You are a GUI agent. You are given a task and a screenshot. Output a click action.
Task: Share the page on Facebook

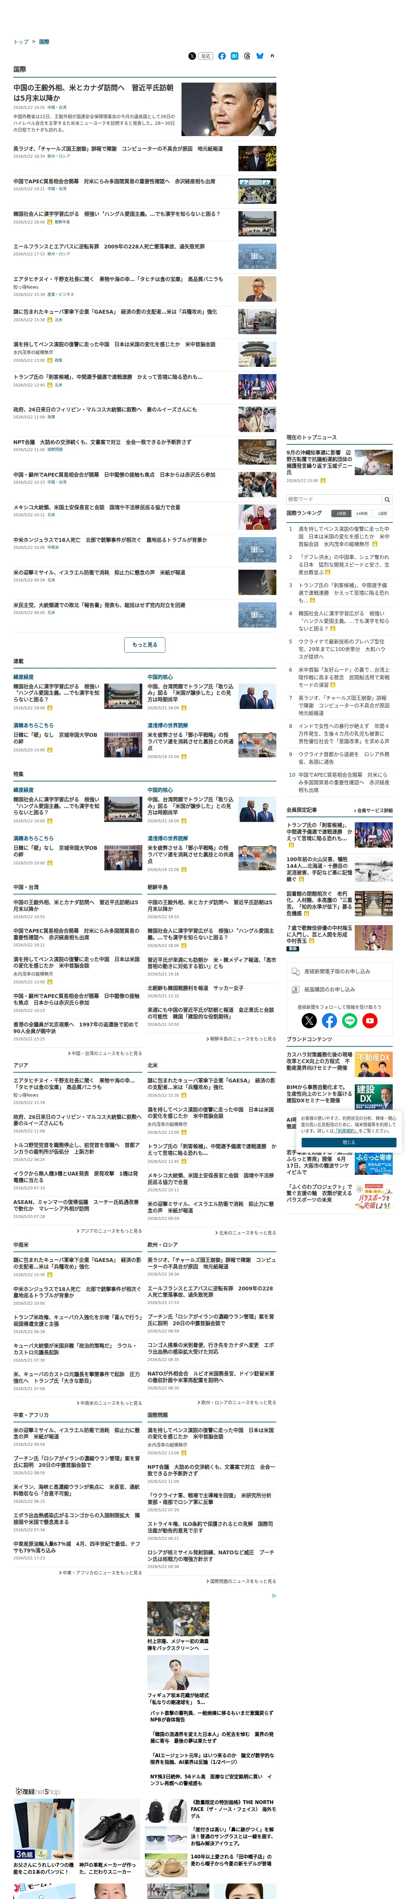[x=222, y=56]
